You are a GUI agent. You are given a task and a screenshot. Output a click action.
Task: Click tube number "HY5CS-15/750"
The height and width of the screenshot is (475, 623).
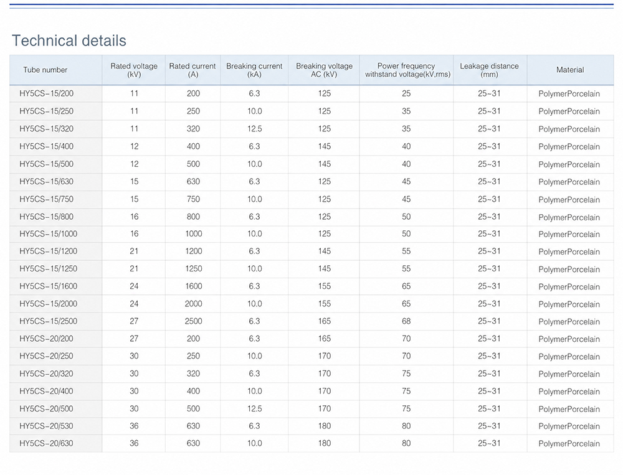click(47, 199)
